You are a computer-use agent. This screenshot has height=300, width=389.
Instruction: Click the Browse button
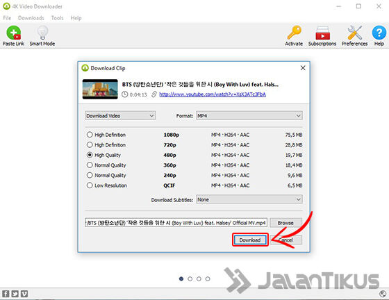[x=285, y=223]
